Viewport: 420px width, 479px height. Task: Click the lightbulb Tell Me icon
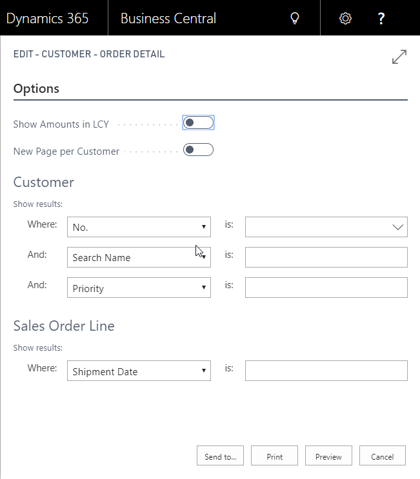(295, 18)
